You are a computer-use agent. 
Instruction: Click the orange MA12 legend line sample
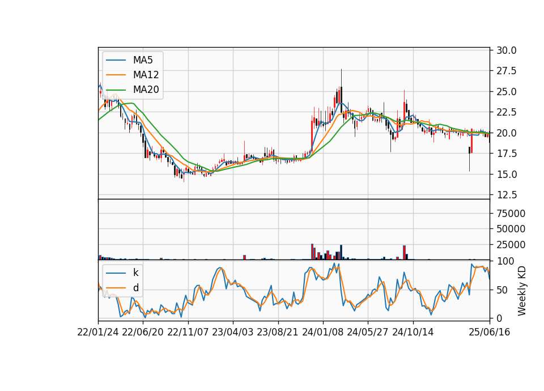116,75
